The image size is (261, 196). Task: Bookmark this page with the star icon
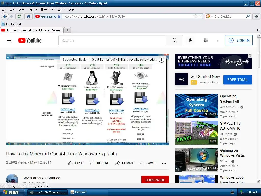[x=195, y=16]
